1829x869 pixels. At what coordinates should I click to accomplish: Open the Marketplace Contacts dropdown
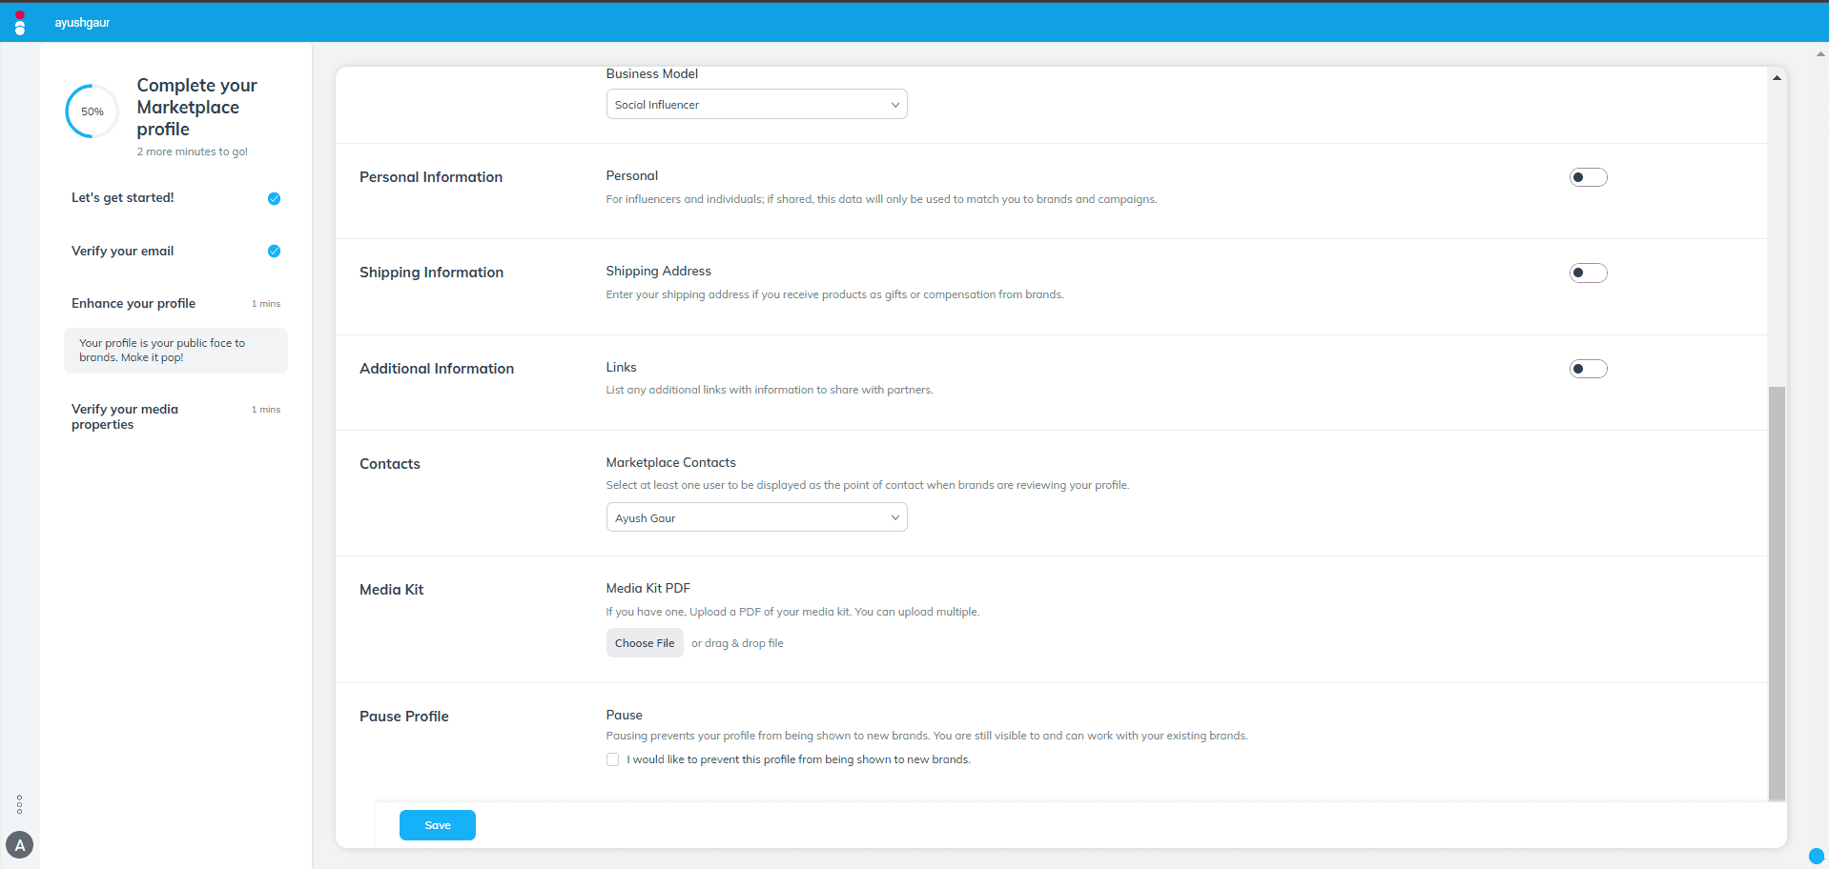(x=756, y=517)
